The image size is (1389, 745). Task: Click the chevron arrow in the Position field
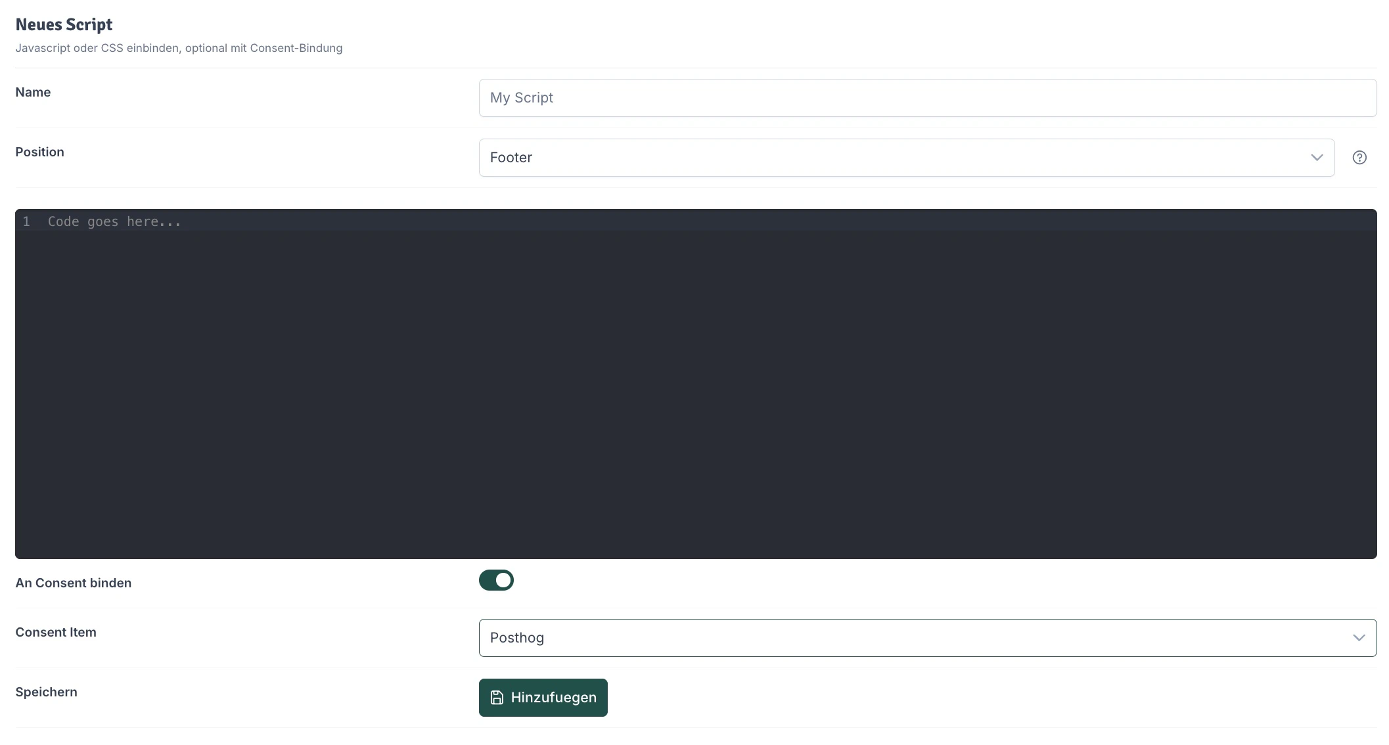tap(1317, 158)
